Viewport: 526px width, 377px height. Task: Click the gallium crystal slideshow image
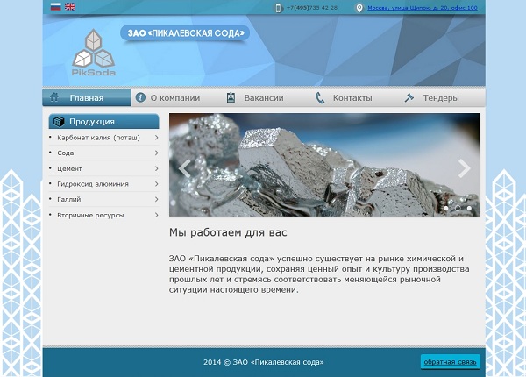(324, 165)
